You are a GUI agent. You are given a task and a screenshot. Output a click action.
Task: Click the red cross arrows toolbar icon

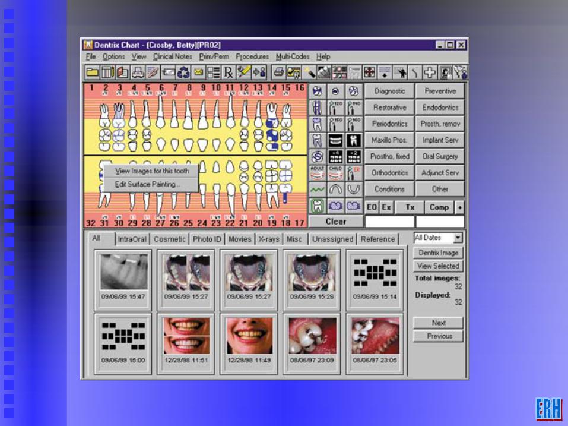point(369,72)
